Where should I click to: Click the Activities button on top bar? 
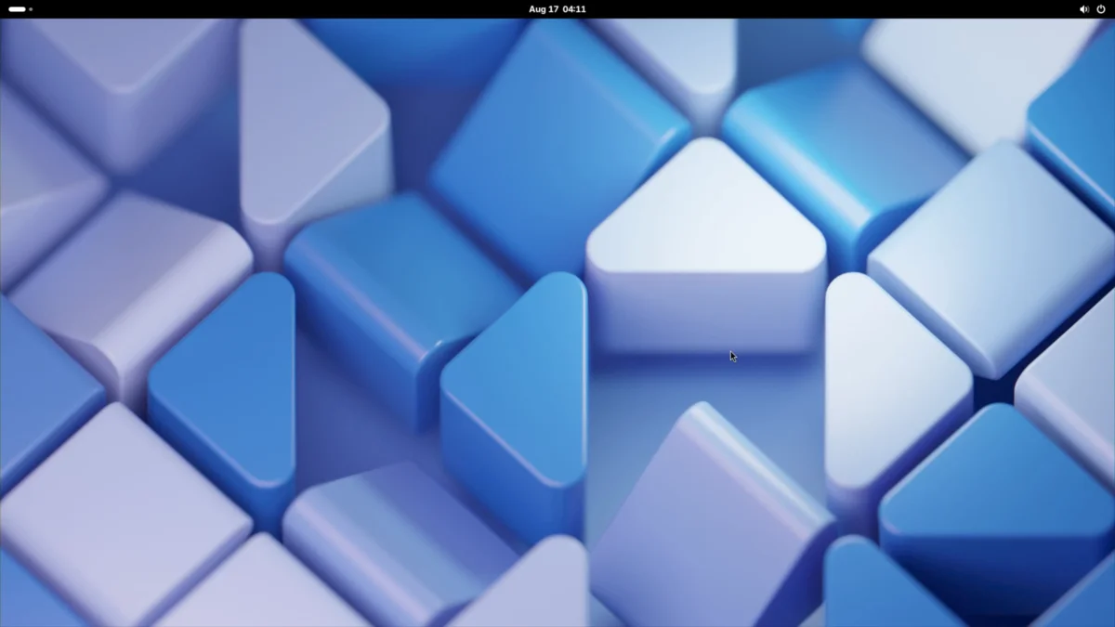(20, 9)
